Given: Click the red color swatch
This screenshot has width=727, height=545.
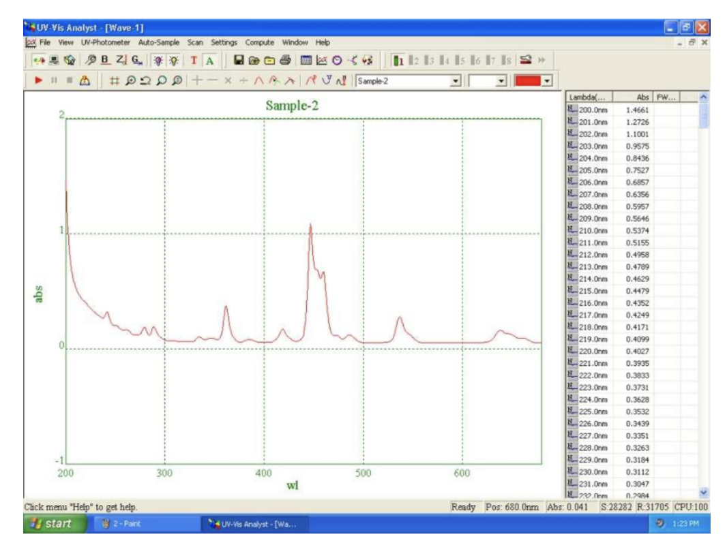Looking at the screenshot, I should tap(528, 81).
